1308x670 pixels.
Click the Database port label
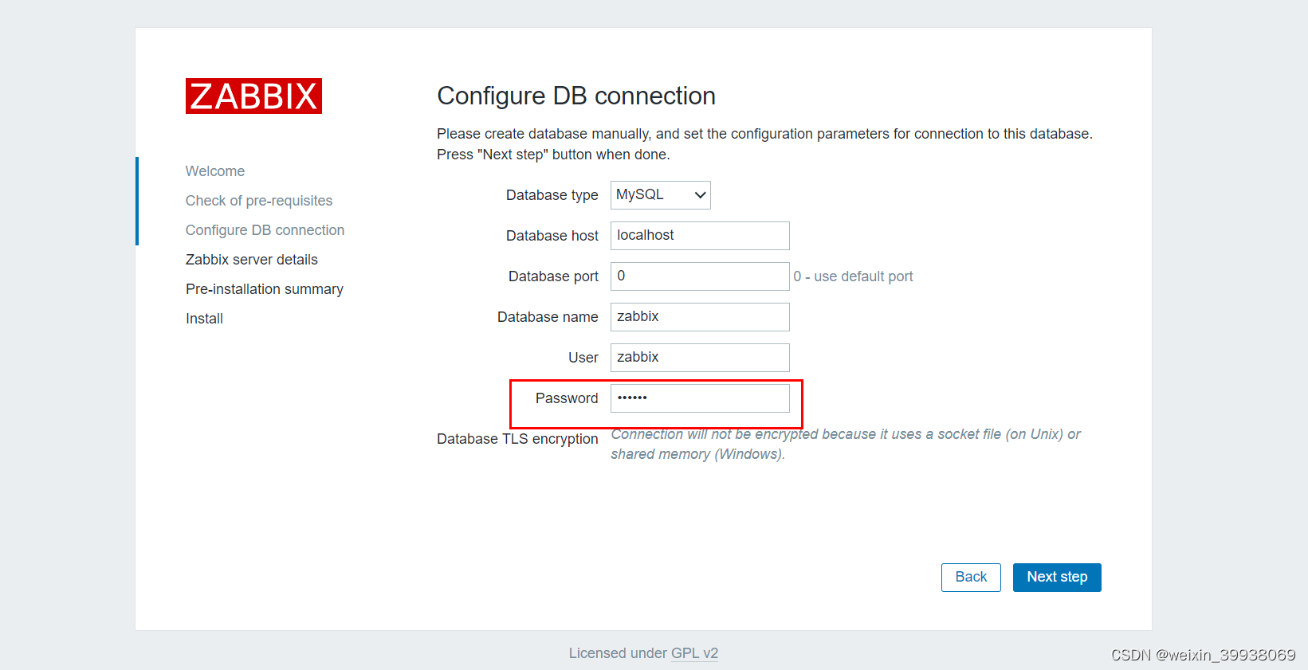point(553,276)
